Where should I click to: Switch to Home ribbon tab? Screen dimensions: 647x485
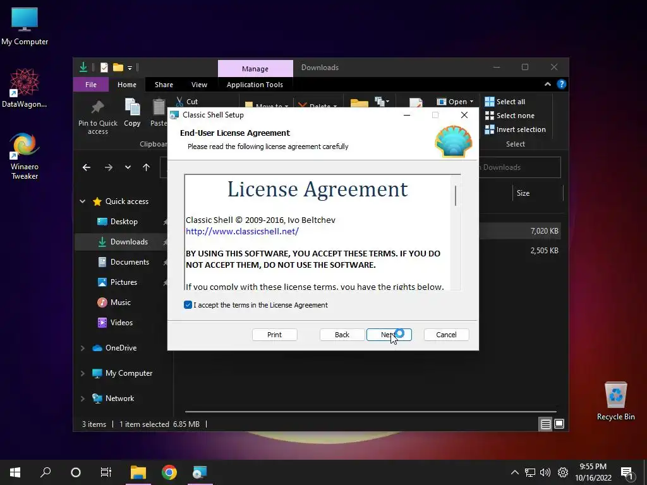pyautogui.click(x=126, y=85)
